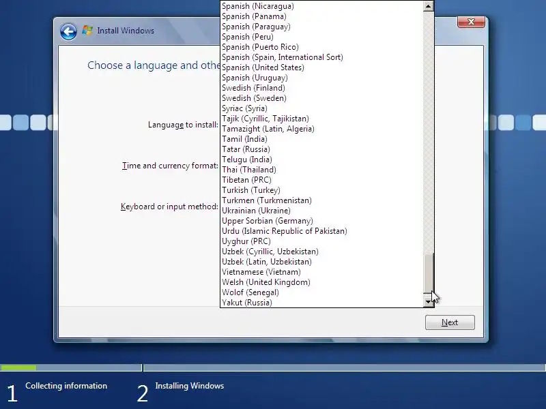Select Syriac (Syria)
The height and width of the screenshot is (409, 546).
[322, 108]
